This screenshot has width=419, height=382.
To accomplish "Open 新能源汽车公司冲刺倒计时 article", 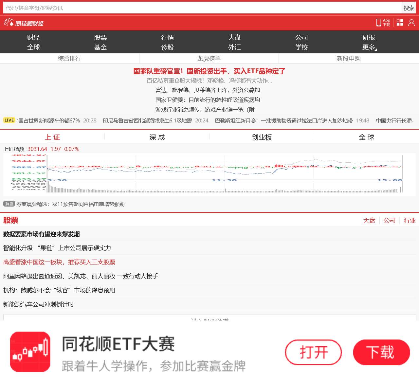I will [x=39, y=304].
